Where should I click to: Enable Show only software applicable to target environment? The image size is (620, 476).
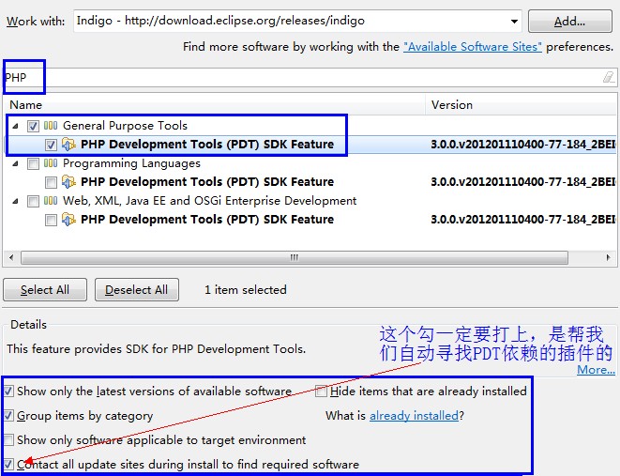point(8,440)
